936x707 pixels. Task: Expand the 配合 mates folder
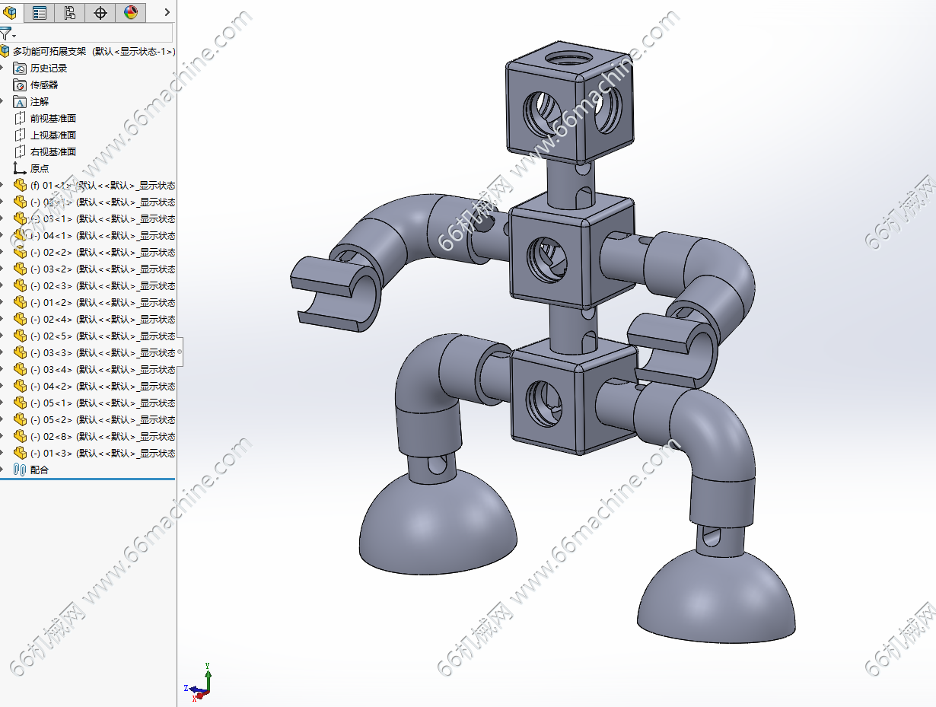tap(2, 470)
